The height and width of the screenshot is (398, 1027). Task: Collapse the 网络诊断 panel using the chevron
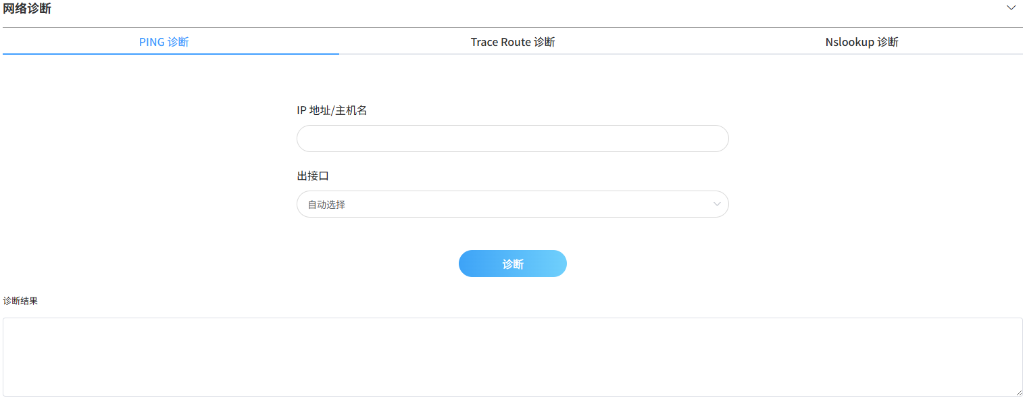(1011, 7)
